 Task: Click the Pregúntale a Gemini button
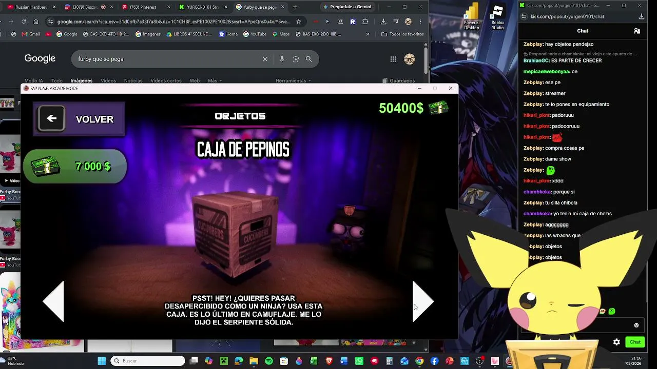347,7
